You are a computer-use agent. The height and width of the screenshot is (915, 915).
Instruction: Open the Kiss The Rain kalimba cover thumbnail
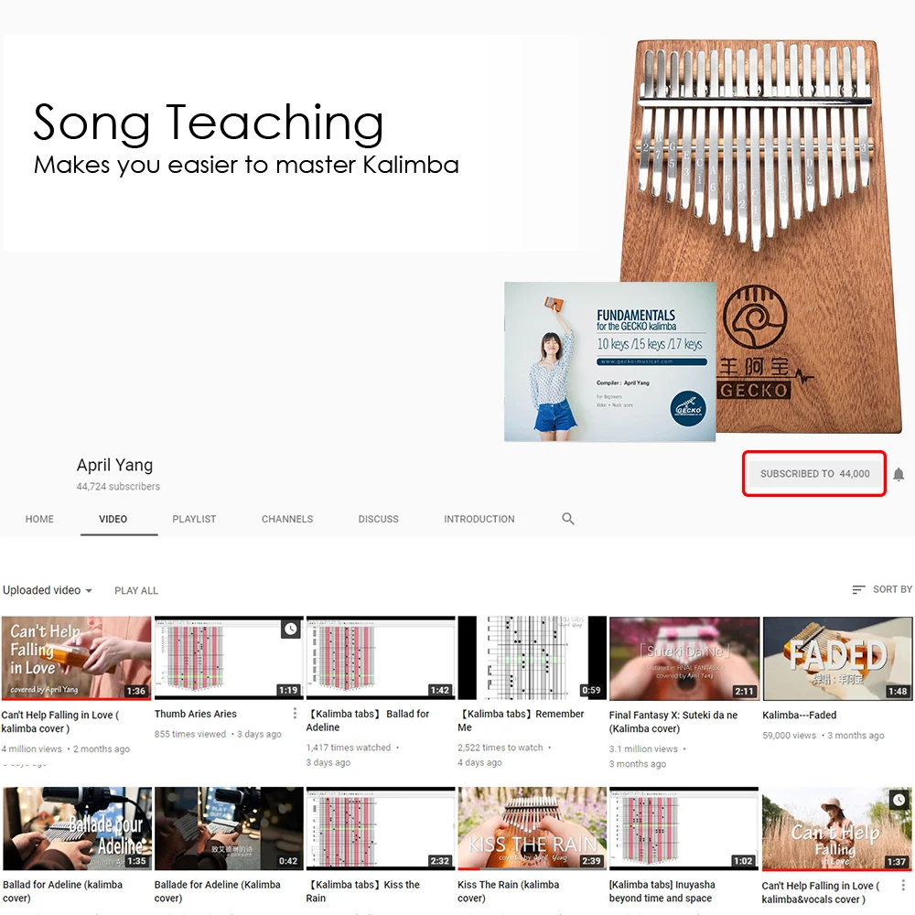tap(533, 828)
